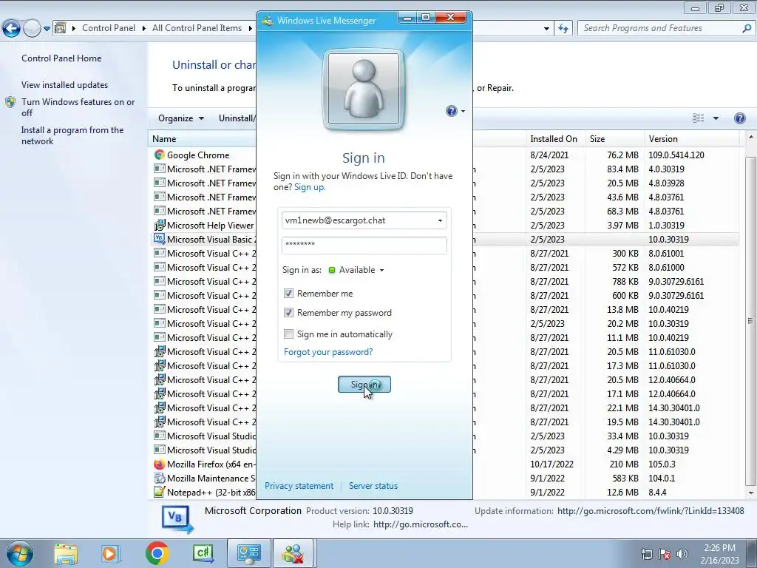Open the update information URL link
The image size is (757, 568).
pos(651,511)
